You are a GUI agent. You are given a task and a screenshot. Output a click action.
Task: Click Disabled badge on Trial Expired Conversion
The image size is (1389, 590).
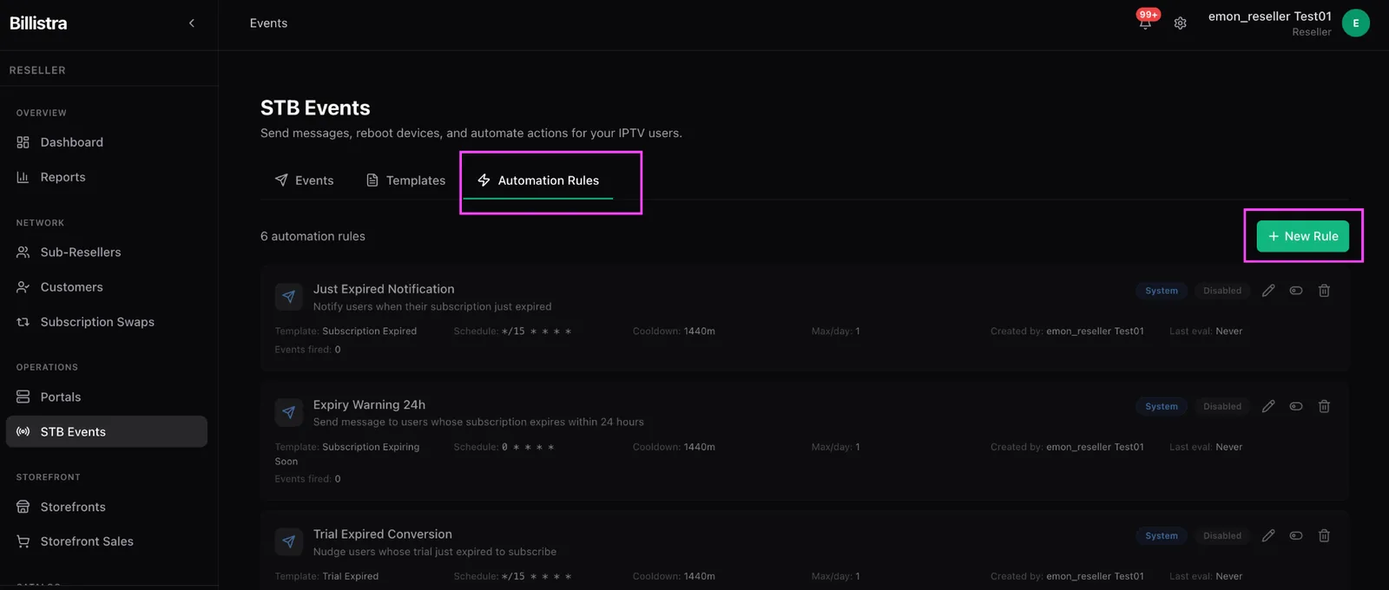pos(1222,536)
